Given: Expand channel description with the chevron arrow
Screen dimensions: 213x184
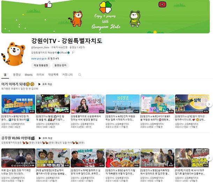Looking at the screenshot, I should [73, 53].
